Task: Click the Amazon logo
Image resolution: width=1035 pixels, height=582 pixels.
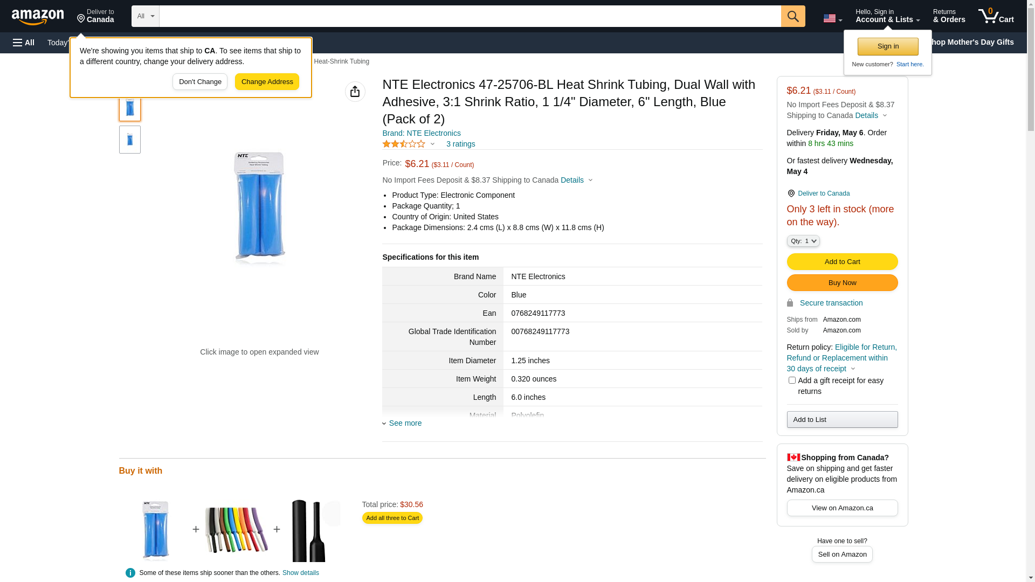Action: tap(38, 17)
